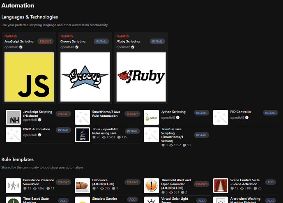
Task: Click the Languages & Technologies heading
Action: [x=30, y=17]
